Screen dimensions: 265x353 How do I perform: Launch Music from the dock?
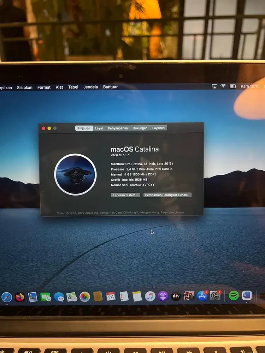(x=150, y=296)
